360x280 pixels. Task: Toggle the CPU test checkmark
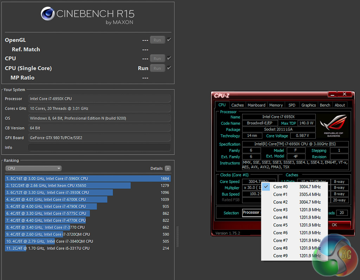(x=169, y=58)
